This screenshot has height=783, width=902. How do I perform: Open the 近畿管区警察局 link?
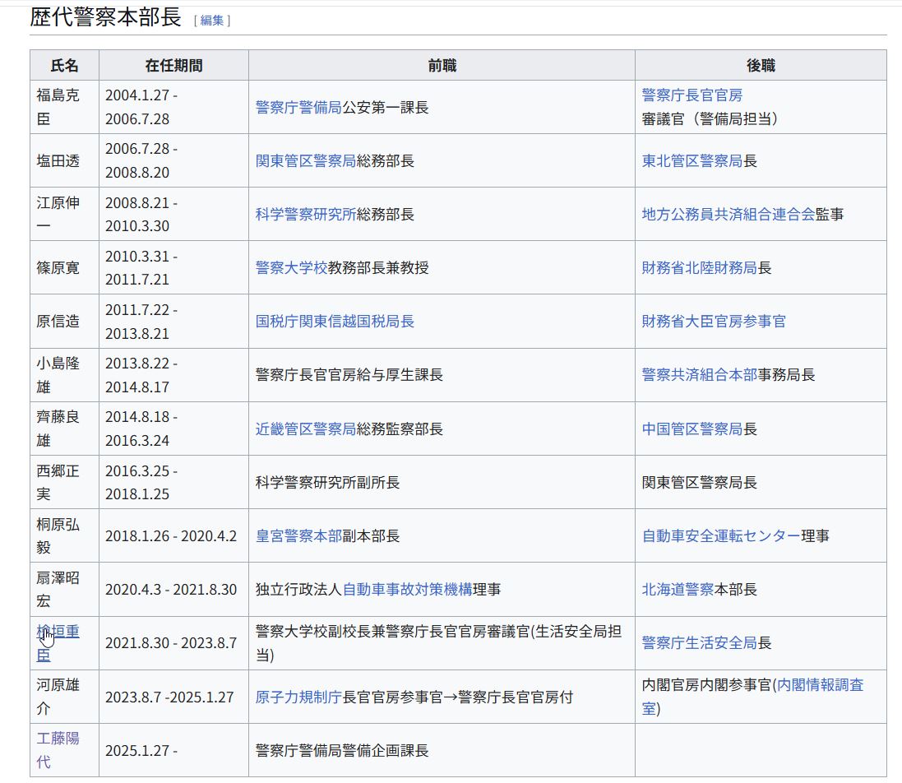pyautogui.click(x=305, y=429)
